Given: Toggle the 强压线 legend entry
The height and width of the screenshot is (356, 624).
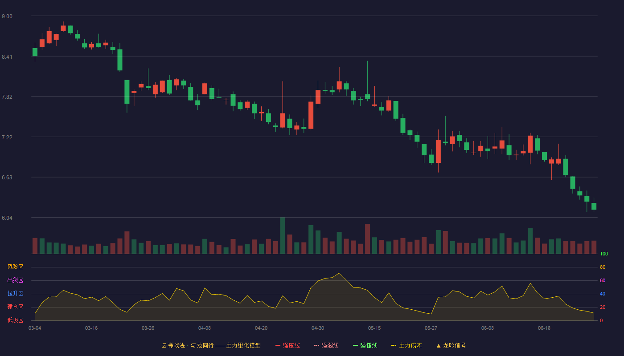Looking at the screenshot, I should pos(287,345).
